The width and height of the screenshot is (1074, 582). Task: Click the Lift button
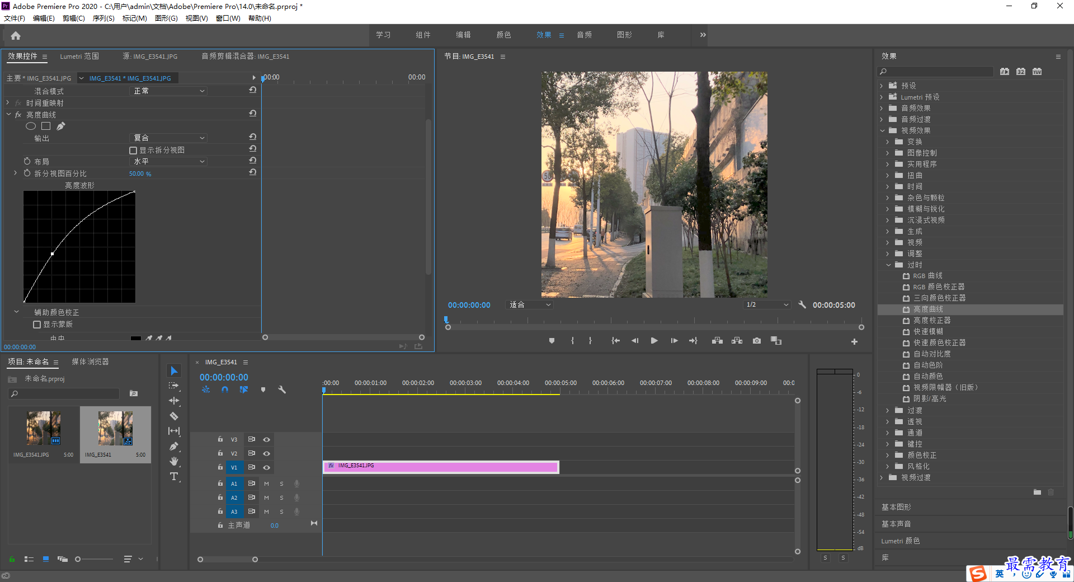(717, 341)
